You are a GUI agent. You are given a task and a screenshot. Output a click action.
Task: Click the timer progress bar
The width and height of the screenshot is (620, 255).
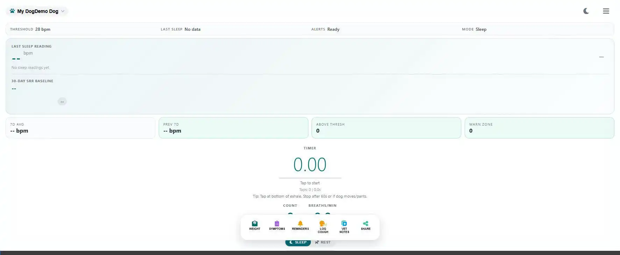(310, 178)
